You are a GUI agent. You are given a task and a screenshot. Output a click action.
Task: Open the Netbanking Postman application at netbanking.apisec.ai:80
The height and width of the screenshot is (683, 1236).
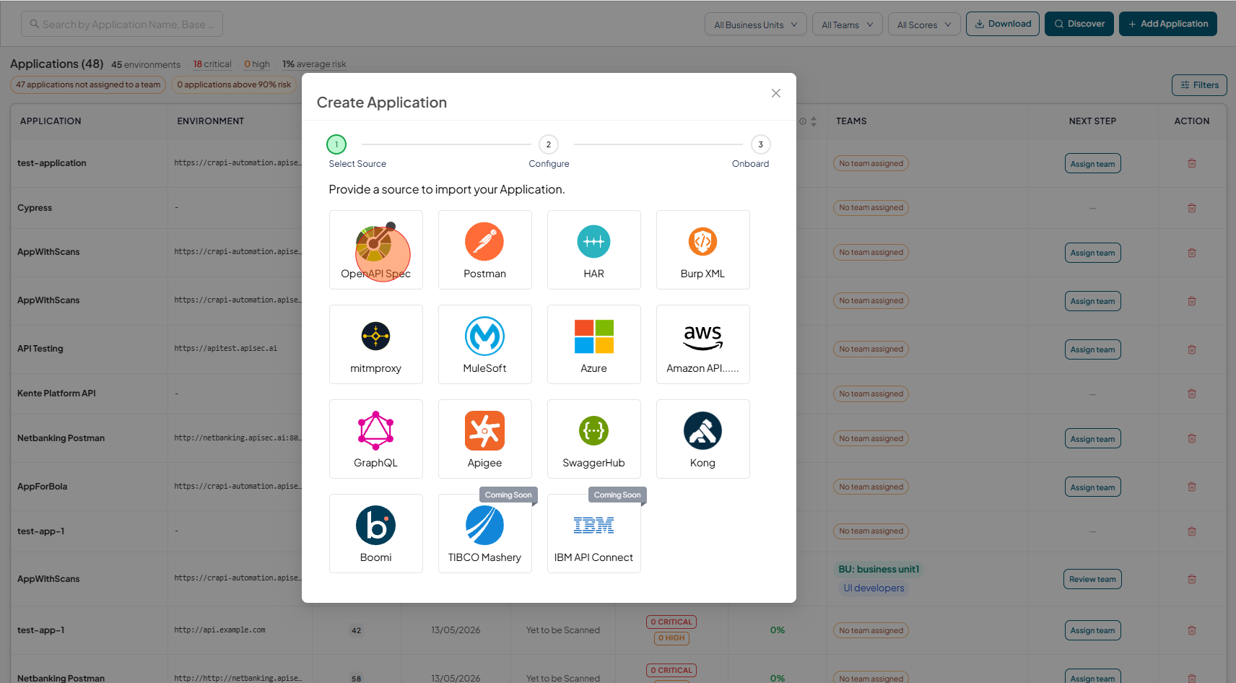coord(61,438)
